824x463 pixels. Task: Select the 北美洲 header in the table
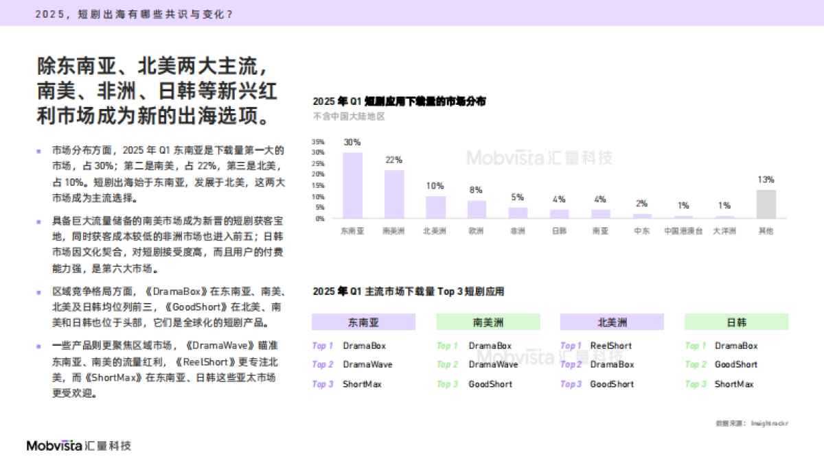click(x=613, y=321)
